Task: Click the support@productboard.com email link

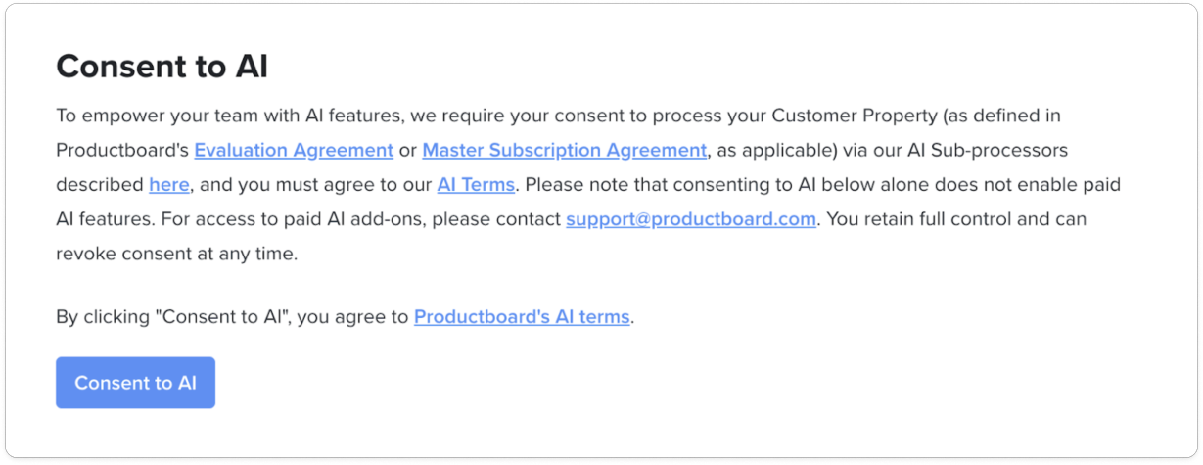Action: [x=691, y=219]
